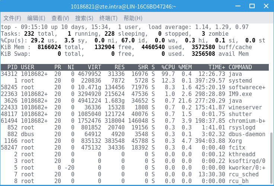Screen dimensions: 274x186
Task: Open the 帮助(H) menu
Action: point(133,18)
